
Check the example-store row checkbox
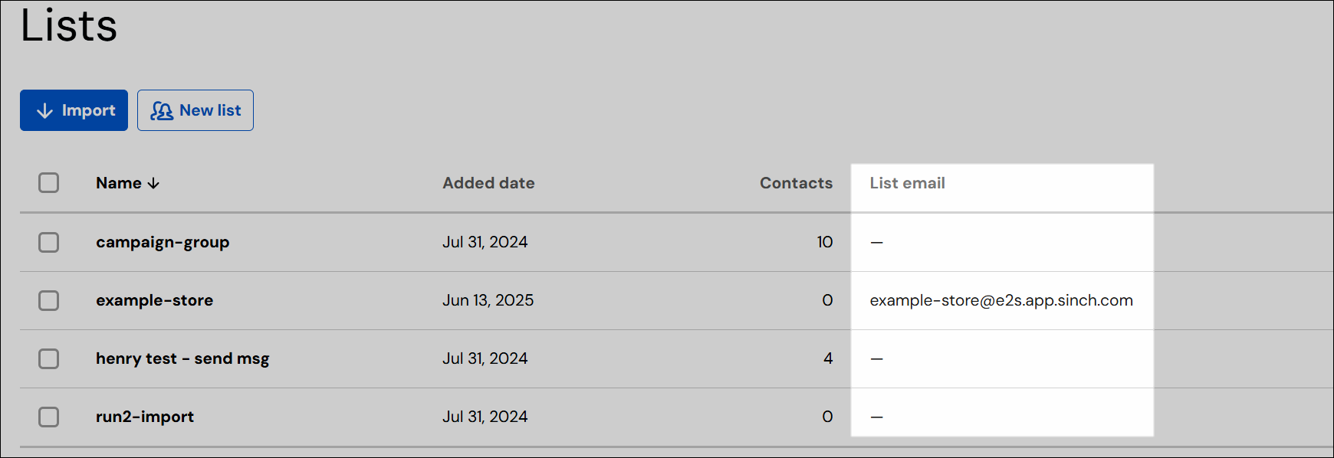tap(49, 301)
